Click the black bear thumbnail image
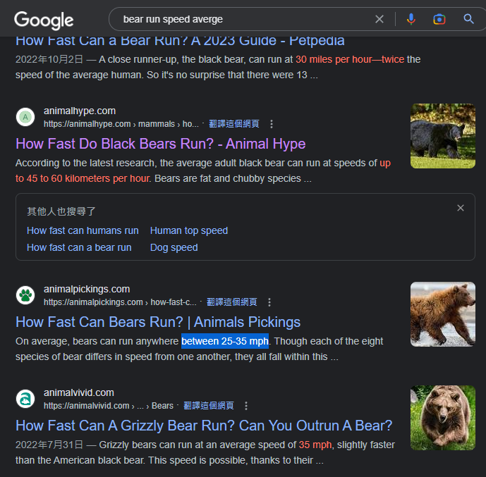This screenshot has width=486, height=477. [x=443, y=136]
